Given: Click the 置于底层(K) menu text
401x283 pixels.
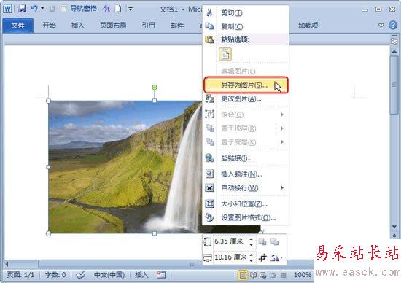Looking at the screenshot, I should [238, 142].
